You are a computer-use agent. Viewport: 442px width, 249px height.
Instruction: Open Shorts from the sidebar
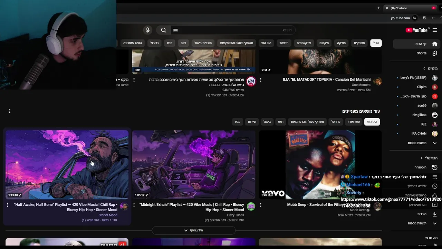point(416,53)
